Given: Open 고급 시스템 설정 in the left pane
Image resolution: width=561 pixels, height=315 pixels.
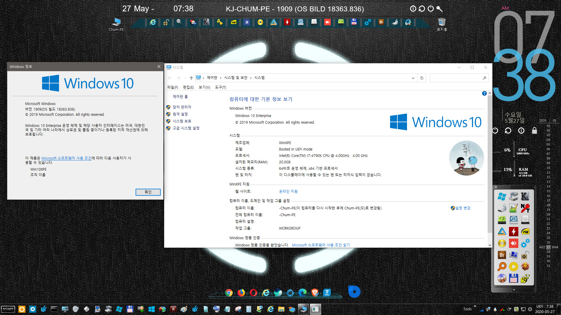Looking at the screenshot, I should [186, 128].
